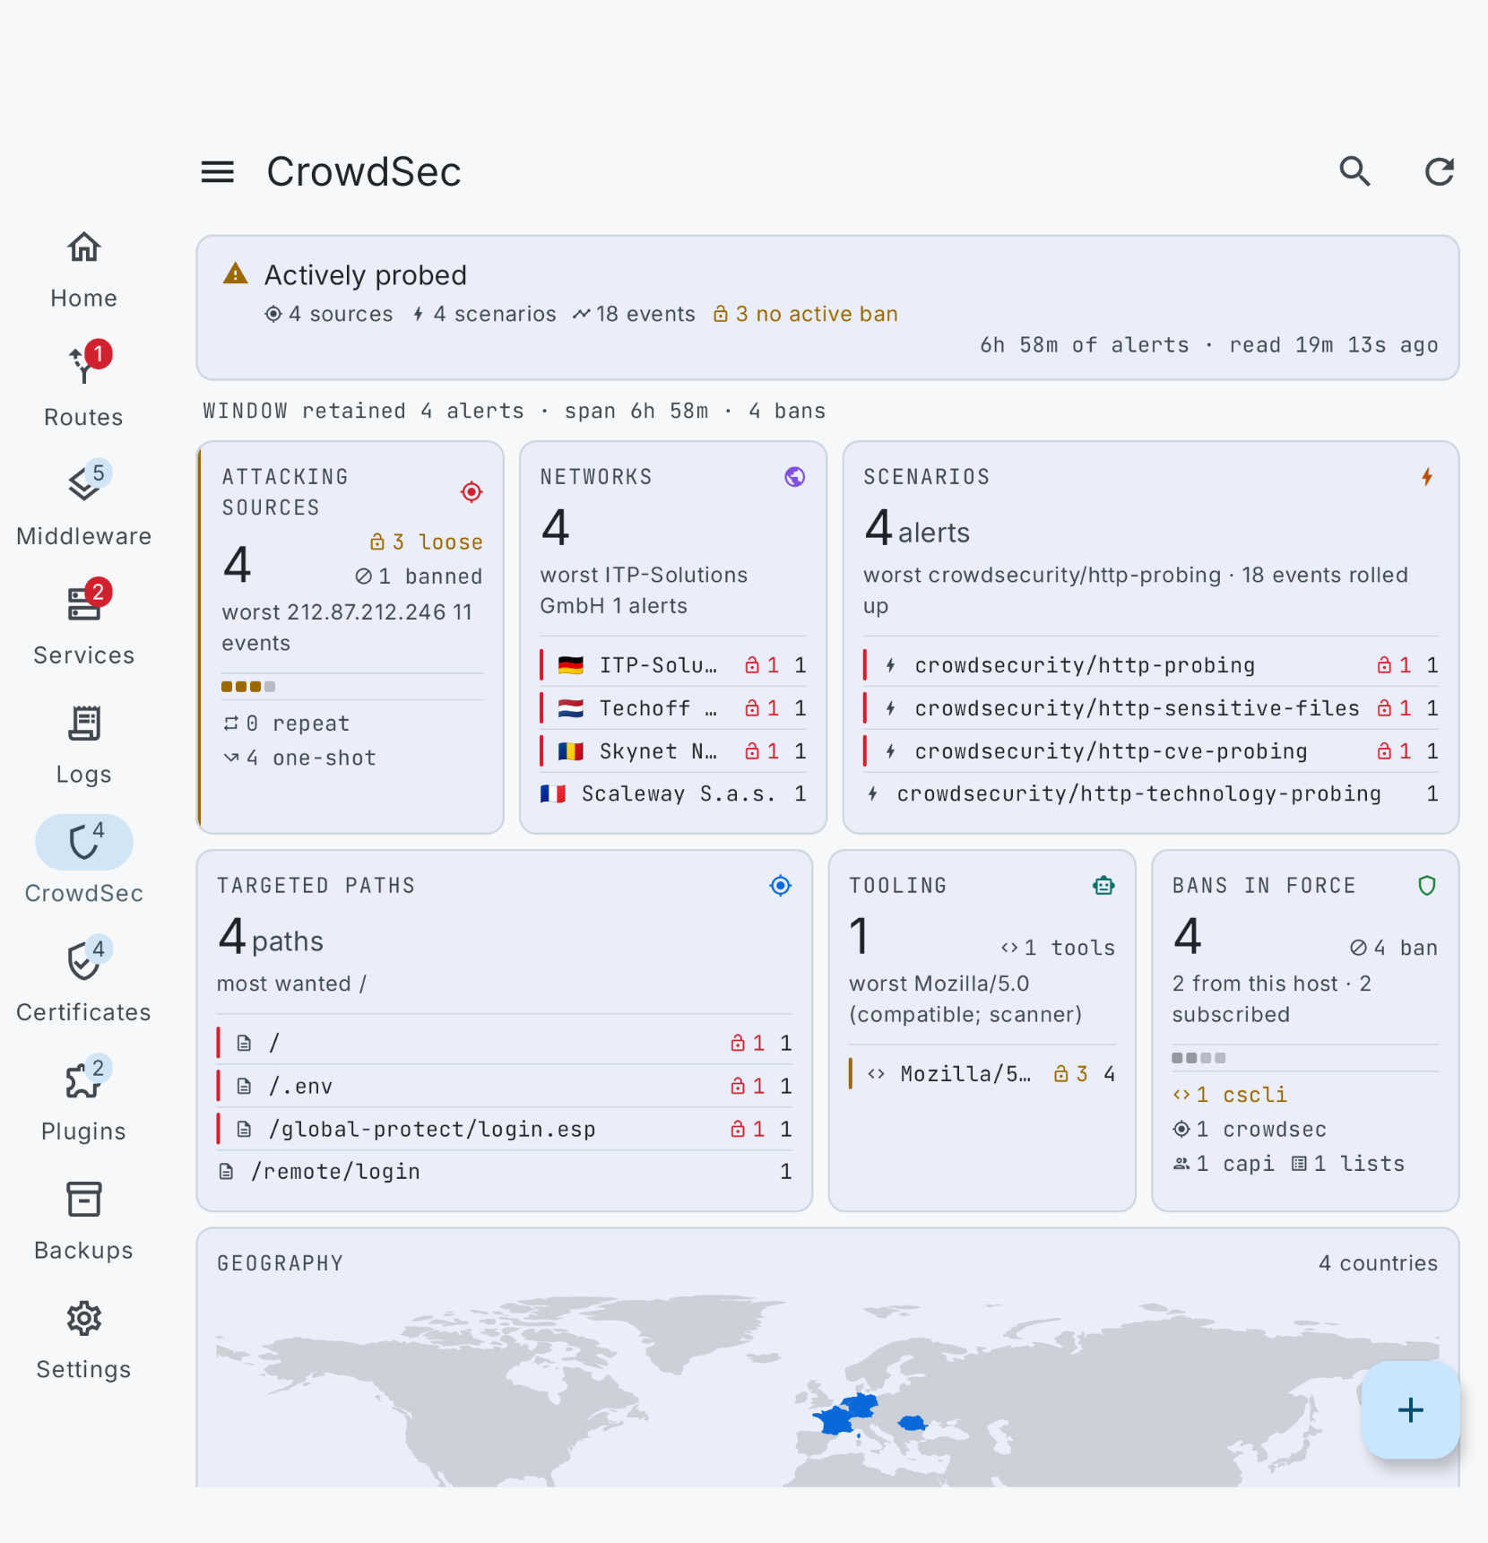Select the /remote/login path row

(x=505, y=1171)
